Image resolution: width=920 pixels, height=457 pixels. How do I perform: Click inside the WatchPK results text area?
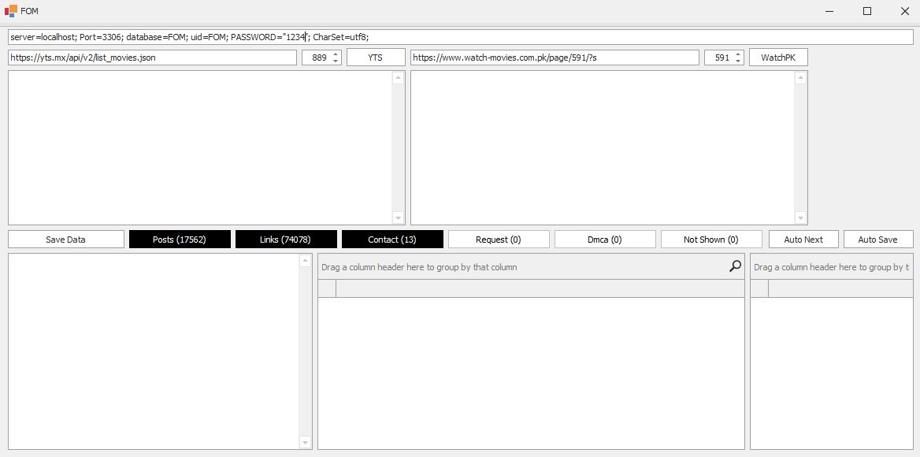(x=603, y=148)
